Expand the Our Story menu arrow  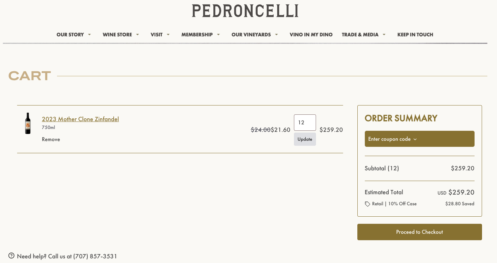[89, 35]
